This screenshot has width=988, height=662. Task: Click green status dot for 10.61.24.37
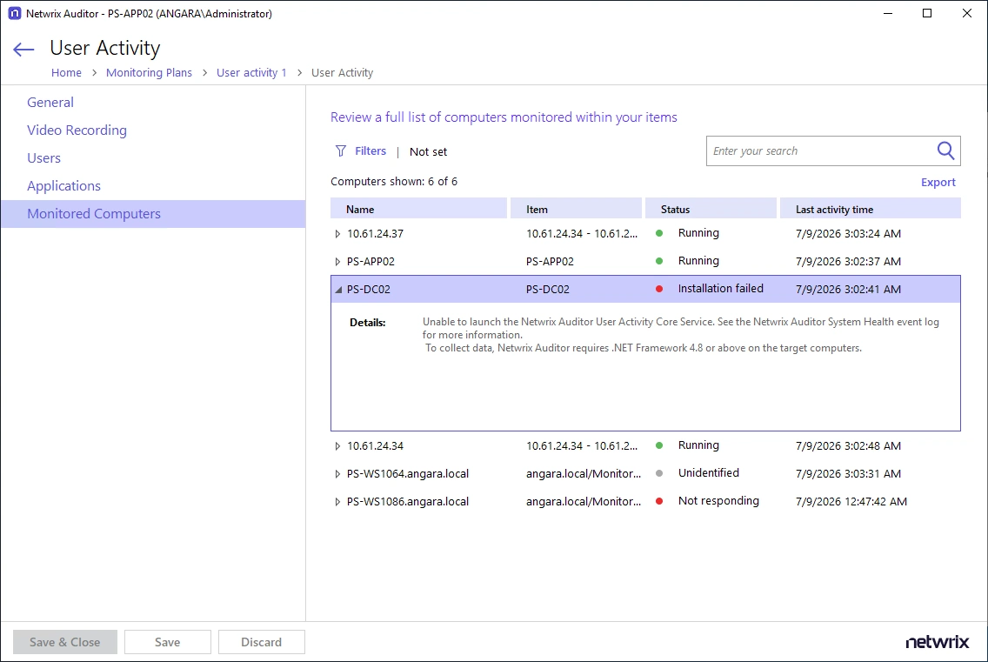[x=659, y=233]
